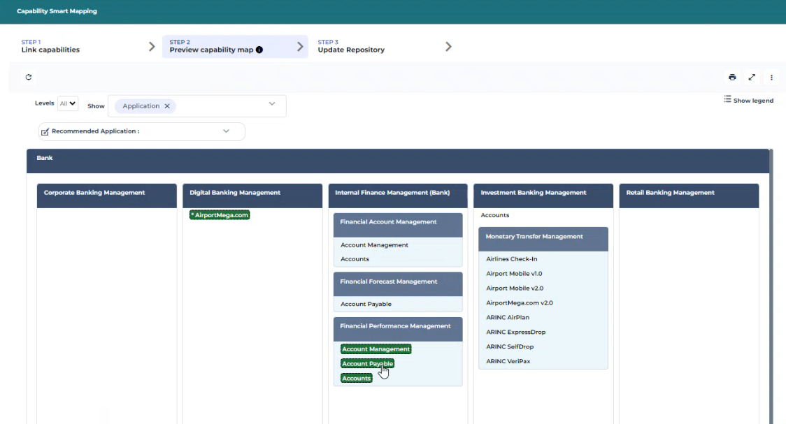Click chevron arrow after Update Repository step
Image resolution: width=786 pixels, height=424 pixels.
coord(448,47)
